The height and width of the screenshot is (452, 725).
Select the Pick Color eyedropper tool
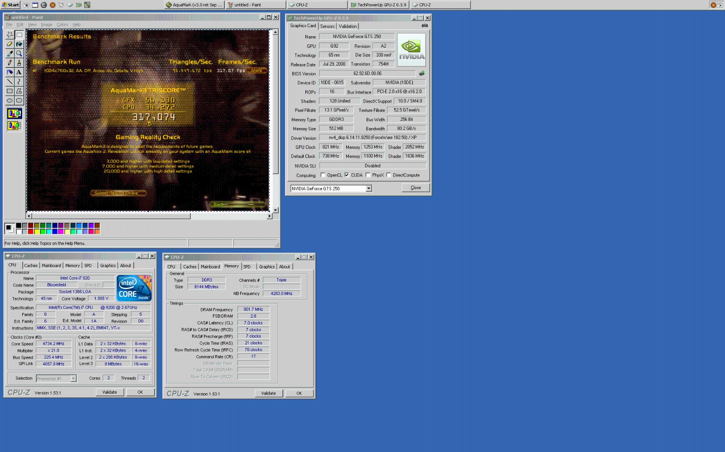pyautogui.click(x=10, y=53)
